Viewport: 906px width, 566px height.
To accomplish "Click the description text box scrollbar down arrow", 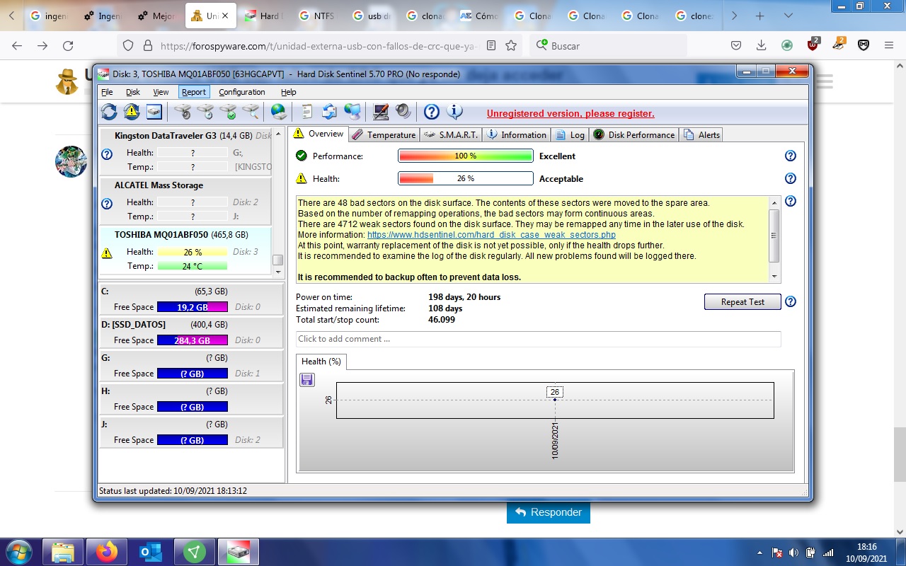I will click(x=774, y=277).
